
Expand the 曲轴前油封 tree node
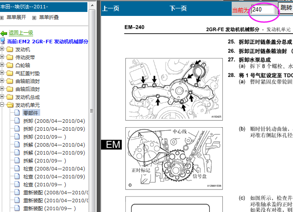pyautogui.click(x=2, y=81)
